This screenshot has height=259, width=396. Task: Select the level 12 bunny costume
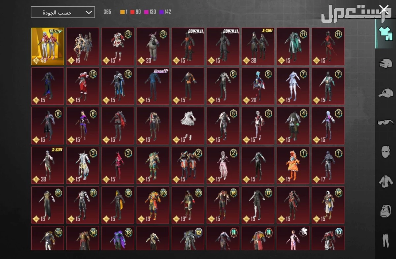(x=153, y=46)
